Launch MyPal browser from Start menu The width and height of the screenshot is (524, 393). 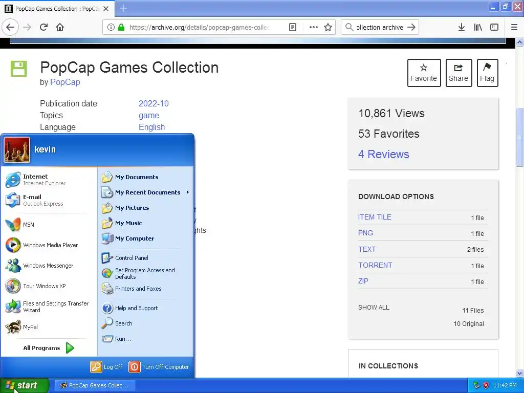49,327
